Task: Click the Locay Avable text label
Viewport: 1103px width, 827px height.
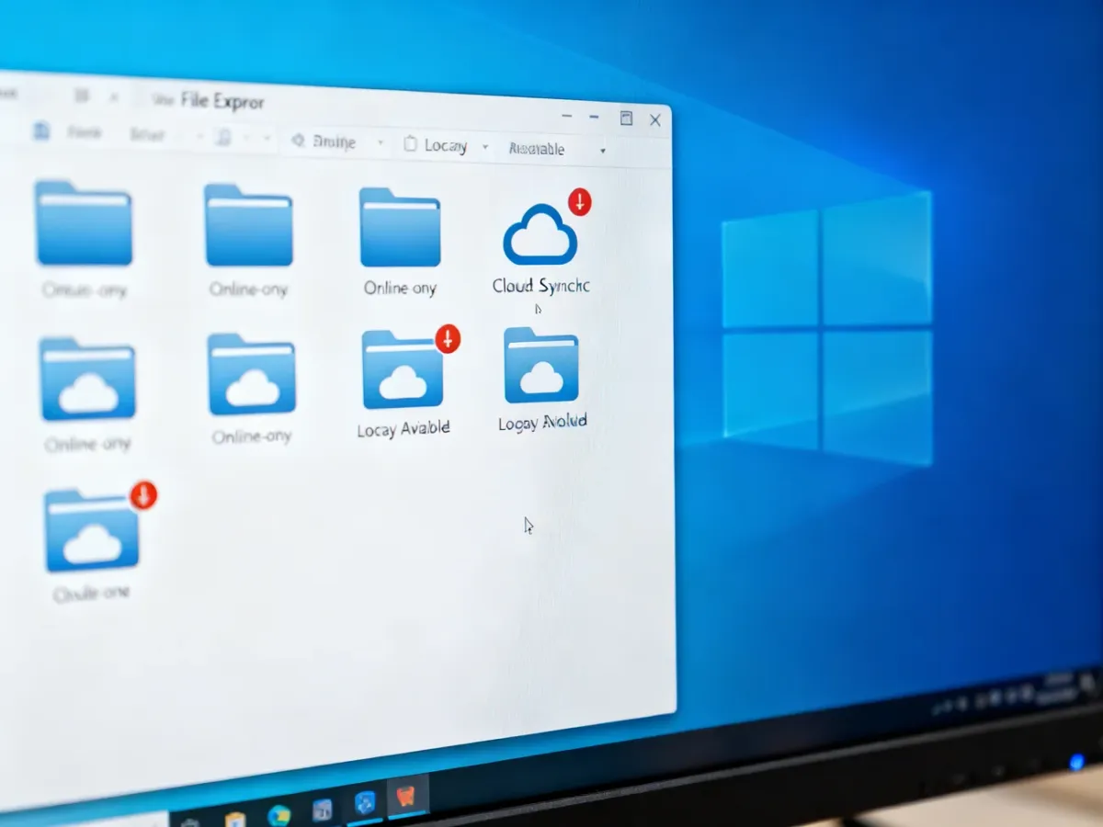Action: click(x=404, y=429)
